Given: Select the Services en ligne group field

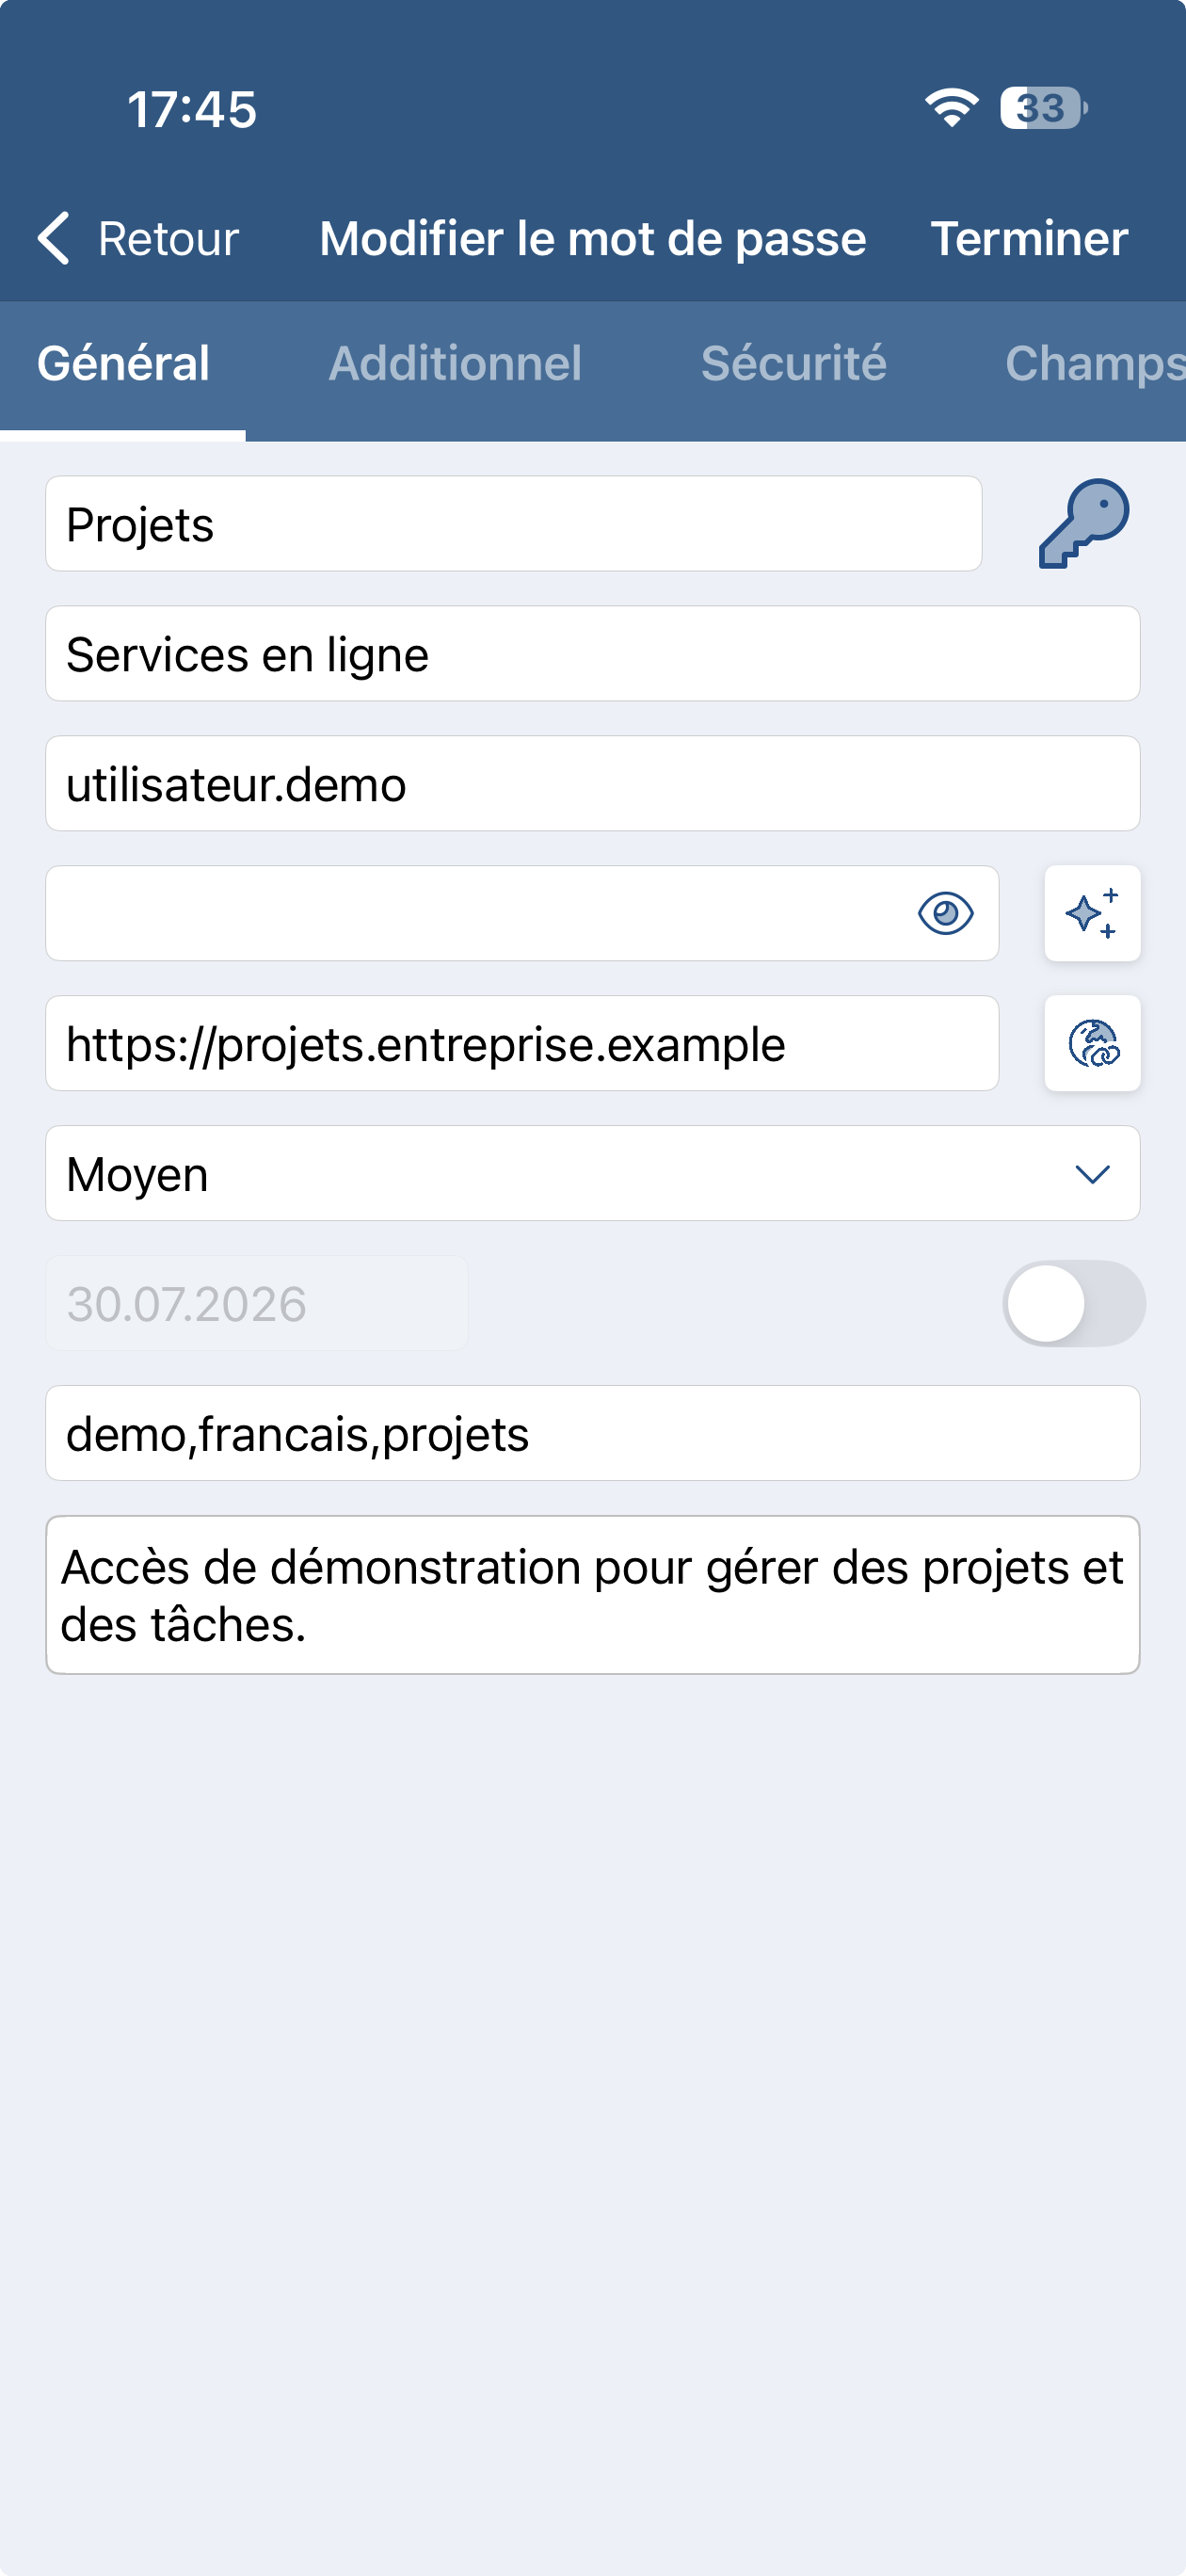Looking at the screenshot, I should (x=592, y=653).
